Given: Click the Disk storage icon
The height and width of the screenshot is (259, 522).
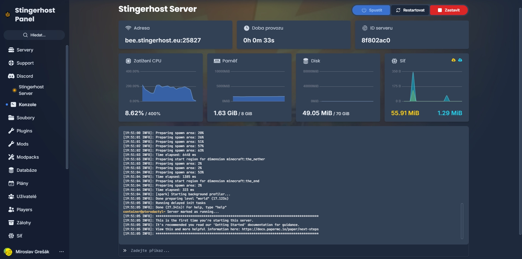Looking at the screenshot, I should coord(305,61).
